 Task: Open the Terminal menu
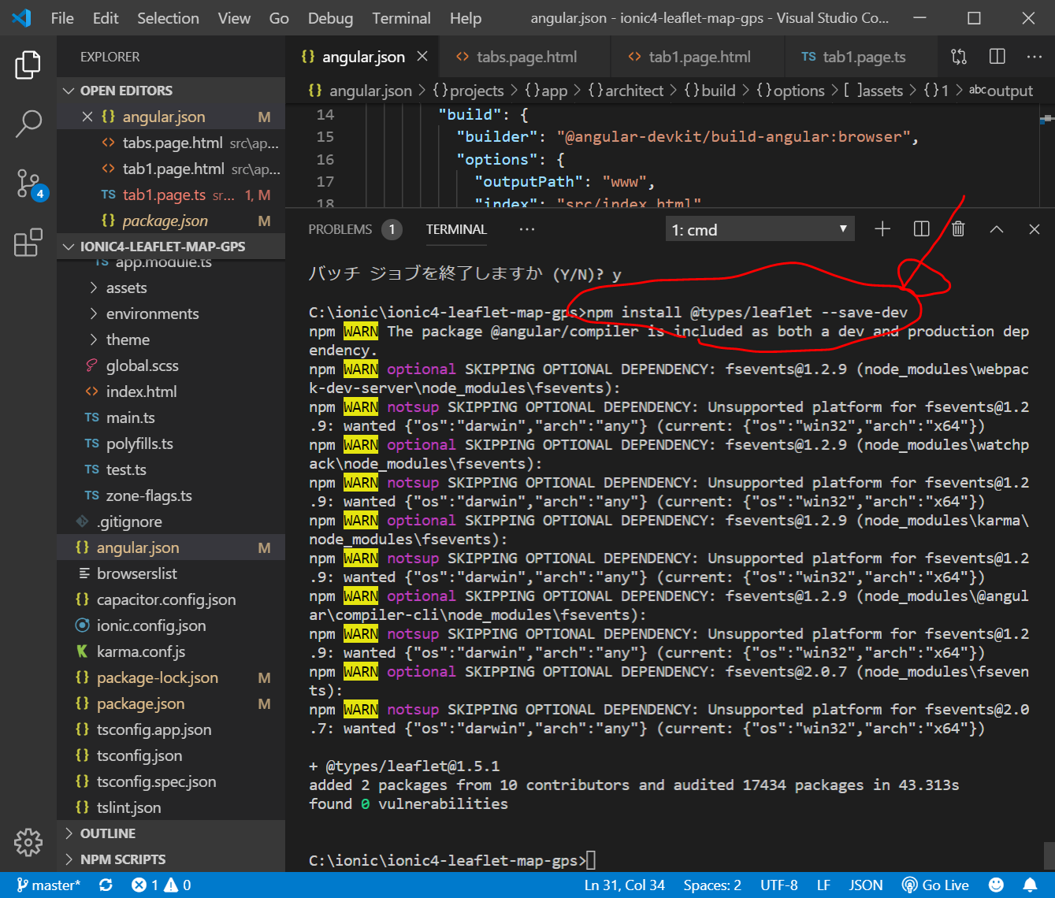[x=401, y=18]
